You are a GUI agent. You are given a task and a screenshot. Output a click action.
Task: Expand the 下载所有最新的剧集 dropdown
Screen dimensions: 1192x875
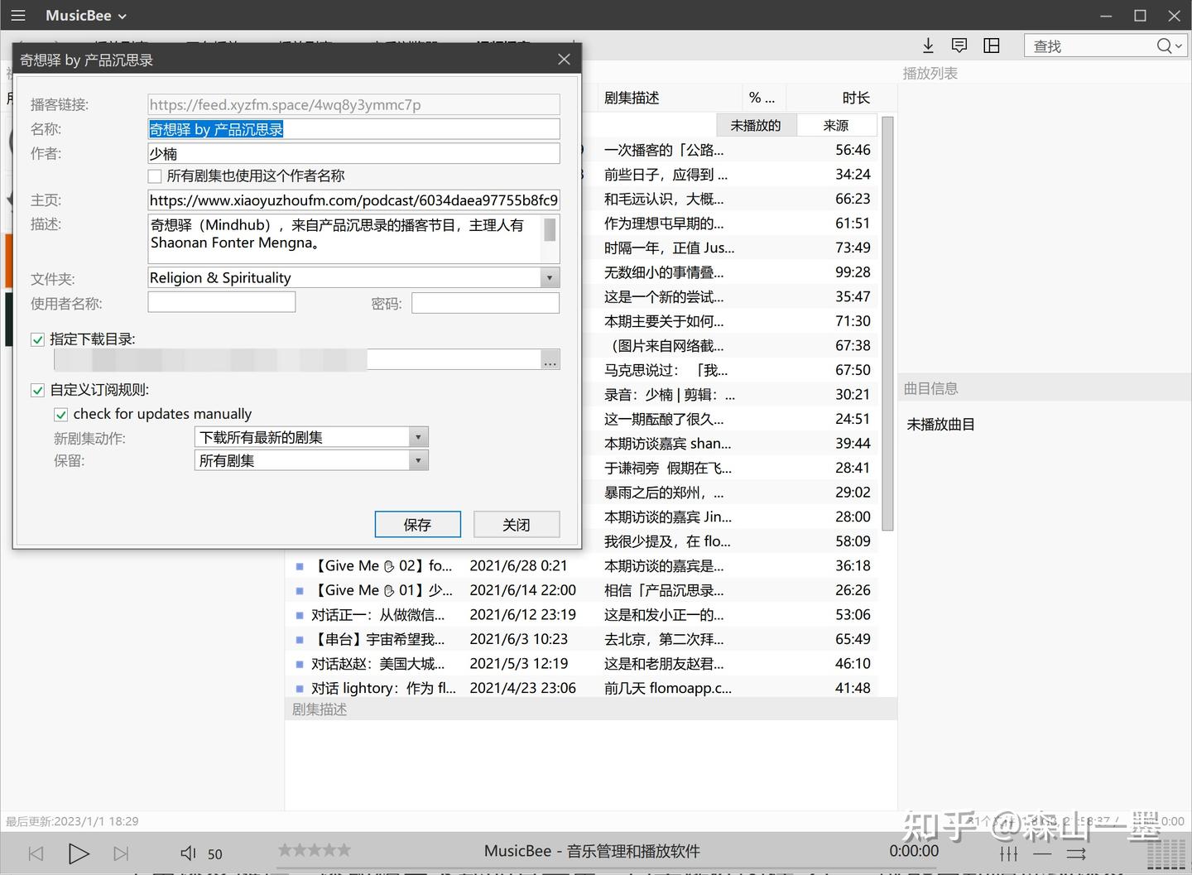tap(418, 436)
